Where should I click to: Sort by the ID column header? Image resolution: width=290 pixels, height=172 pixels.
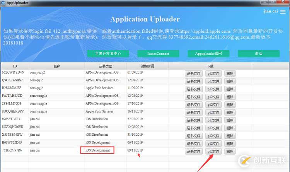pyautogui.click(x=15, y=66)
